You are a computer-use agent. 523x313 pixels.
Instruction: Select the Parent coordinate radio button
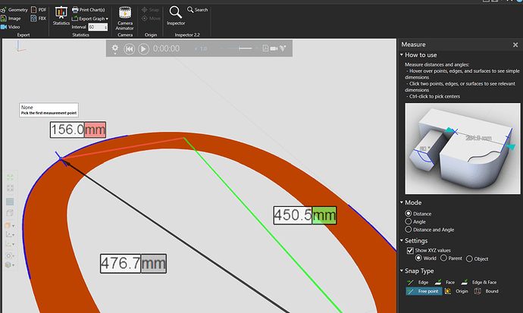(x=444, y=258)
